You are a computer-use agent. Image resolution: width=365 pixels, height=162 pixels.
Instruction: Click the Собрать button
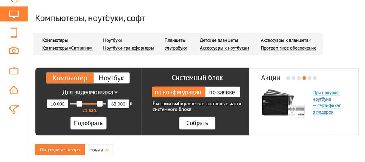pyautogui.click(x=197, y=123)
